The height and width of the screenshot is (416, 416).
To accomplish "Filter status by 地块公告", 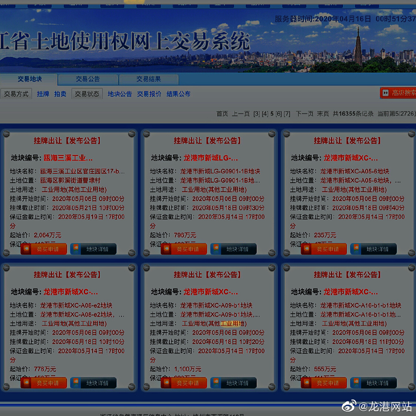I will coord(120,94).
